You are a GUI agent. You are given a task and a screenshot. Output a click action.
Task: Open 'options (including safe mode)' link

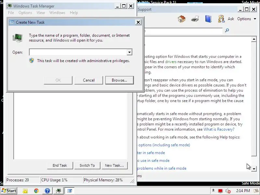164,145
